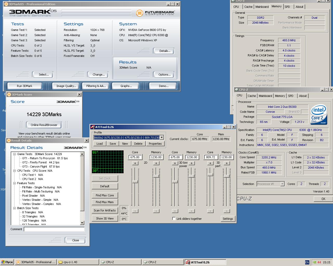Collapse the Feature Tests tree node

[x=15, y=183]
